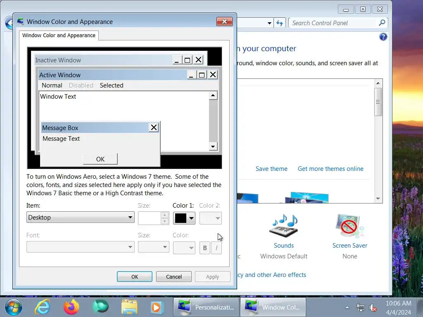Viewport: 423px width, 317px height.
Task: Click Cancel in Window Color dialog
Action: click(x=174, y=277)
